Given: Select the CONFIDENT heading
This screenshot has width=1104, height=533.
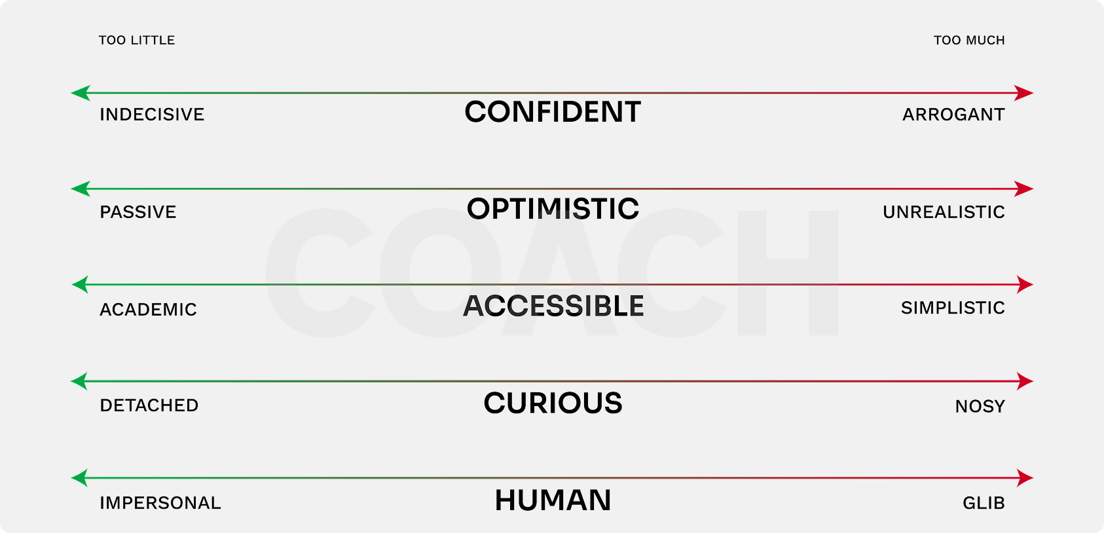Looking at the screenshot, I should (553, 112).
